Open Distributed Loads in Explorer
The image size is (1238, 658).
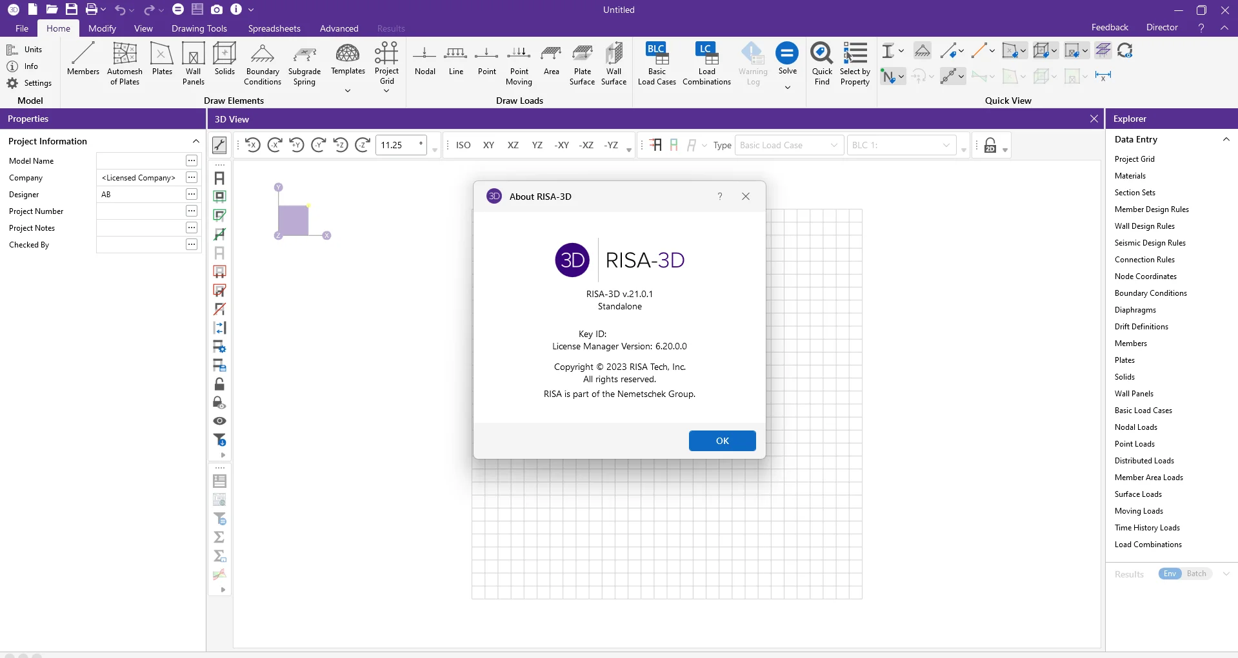[1144, 461]
